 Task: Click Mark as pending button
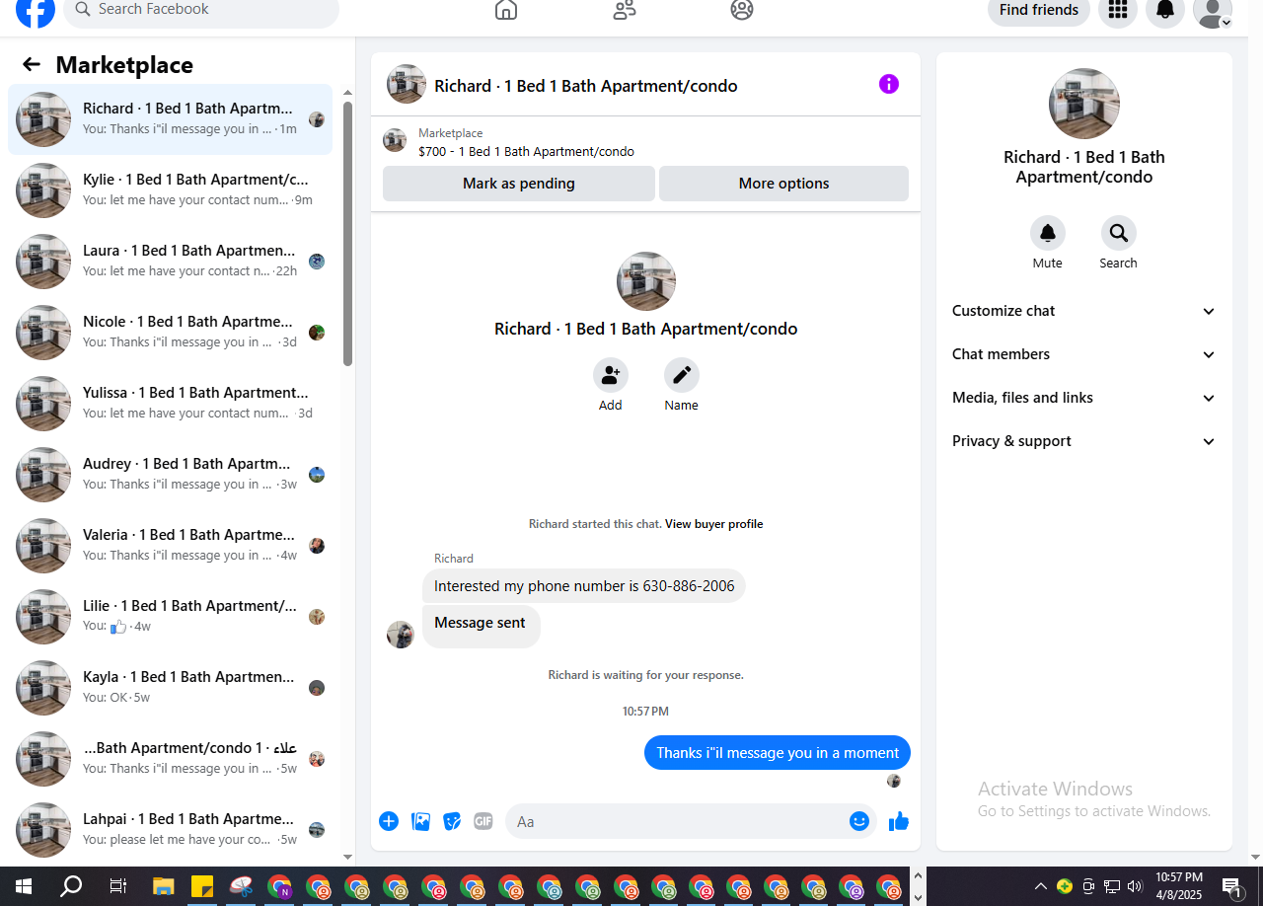(519, 184)
